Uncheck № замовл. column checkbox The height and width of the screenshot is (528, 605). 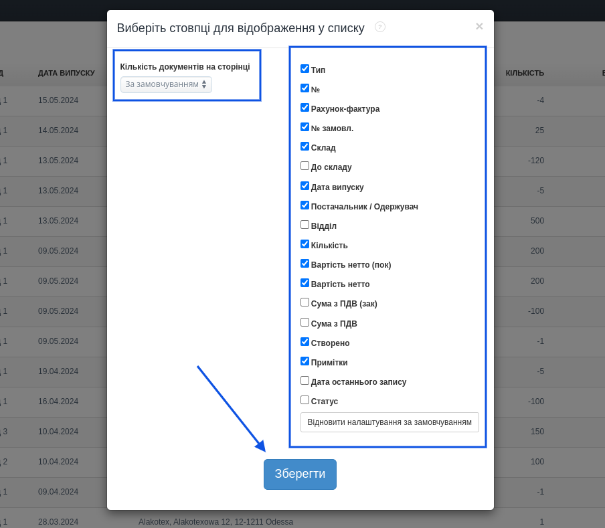pyautogui.click(x=305, y=127)
